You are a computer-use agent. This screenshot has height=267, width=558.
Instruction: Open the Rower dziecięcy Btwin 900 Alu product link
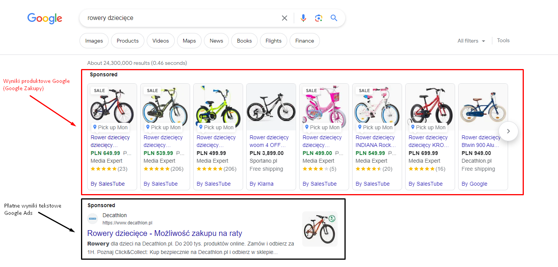pyautogui.click(x=481, y=141)
